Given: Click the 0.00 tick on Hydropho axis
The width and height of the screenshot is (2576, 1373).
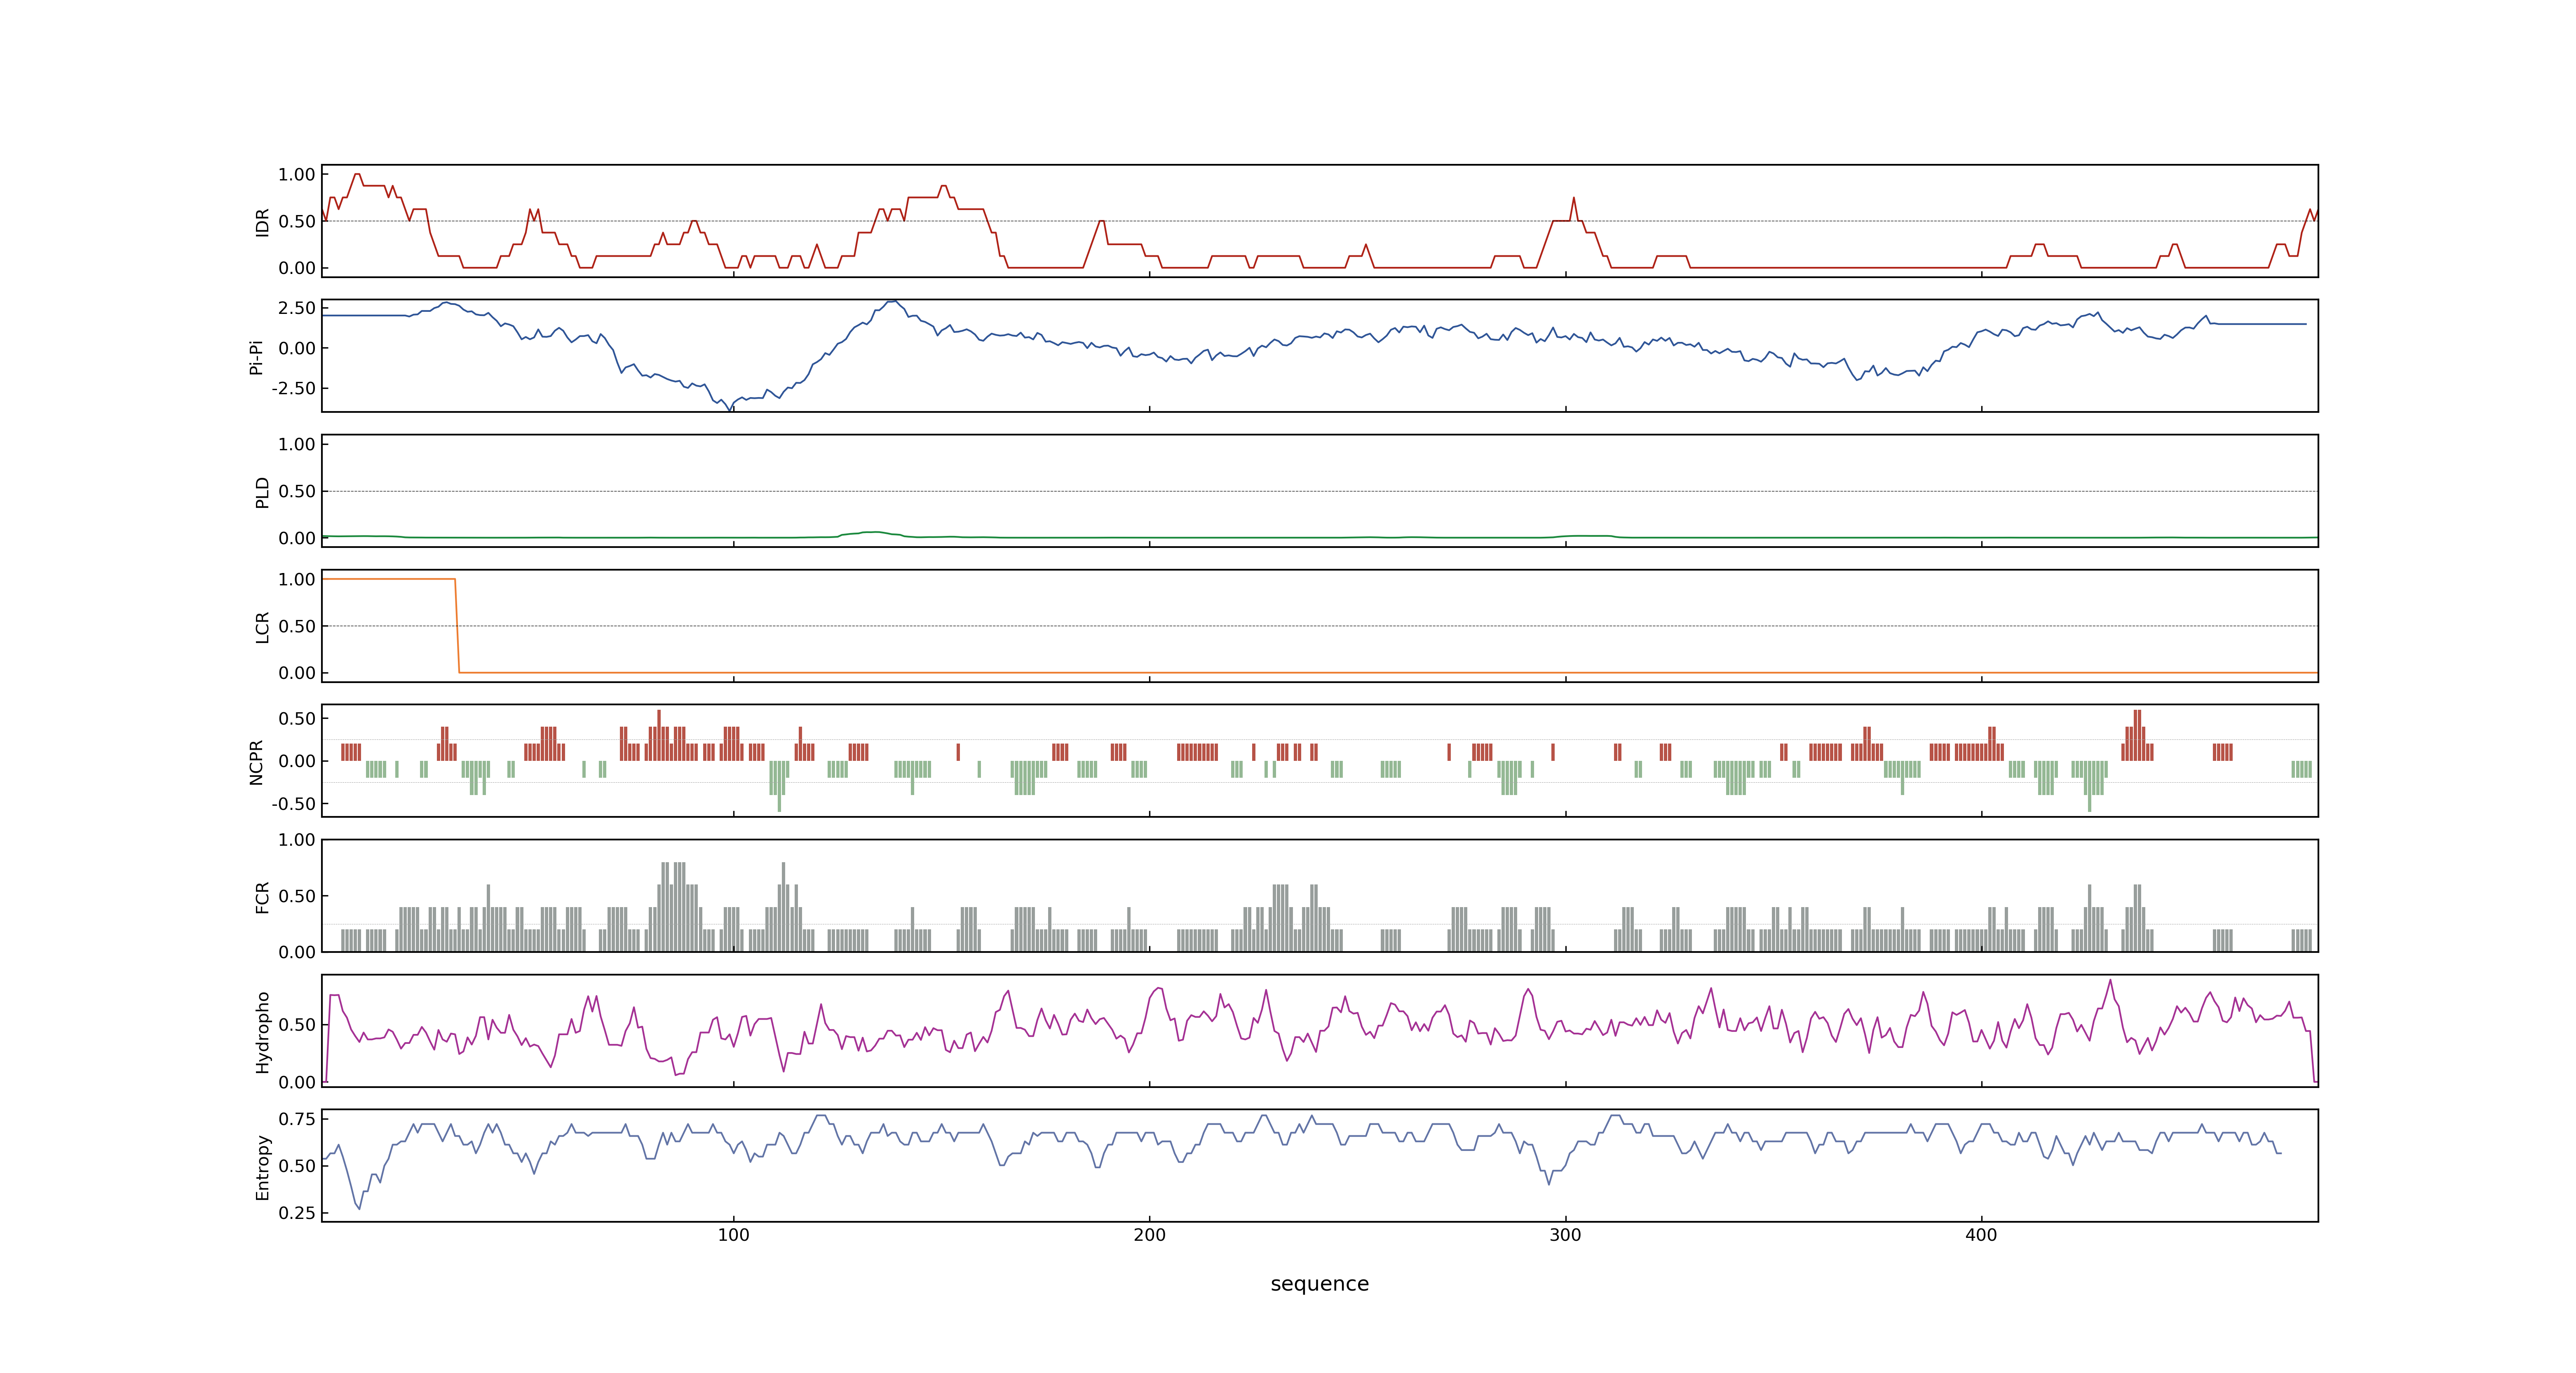Looking at the screenshot, I should tap(297, 1082).
